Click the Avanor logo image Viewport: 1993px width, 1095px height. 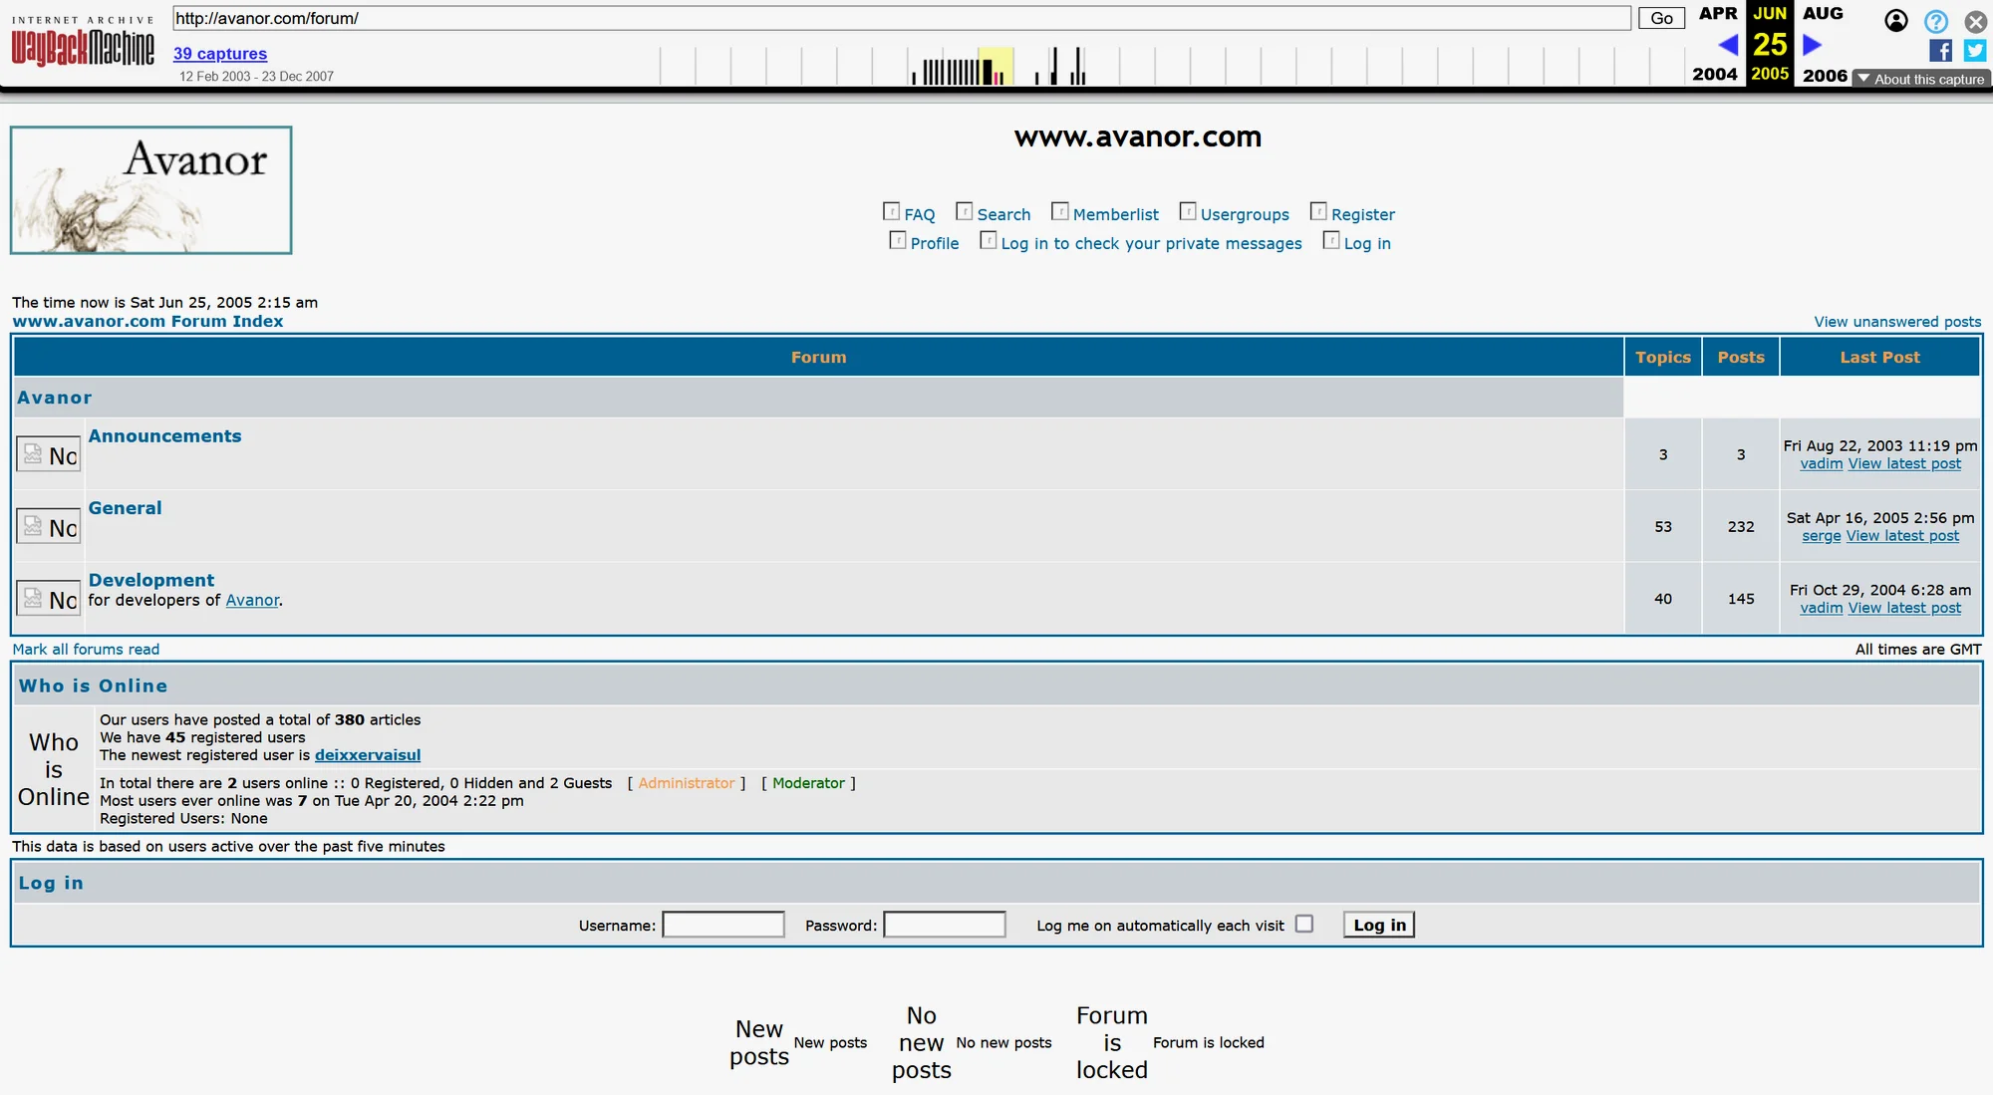point(151,189)
